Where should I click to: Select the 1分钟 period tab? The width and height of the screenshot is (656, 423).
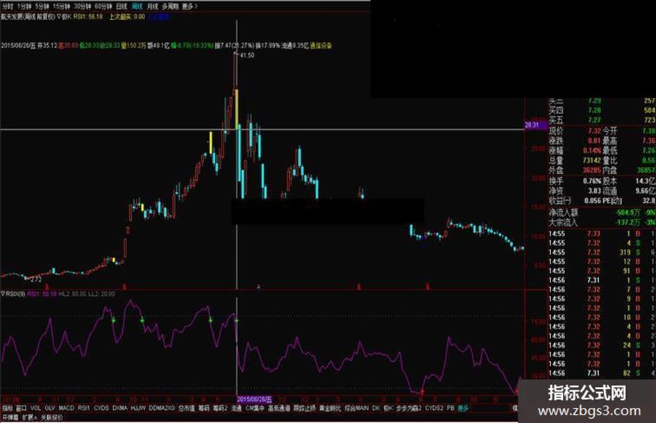[24, 6]
